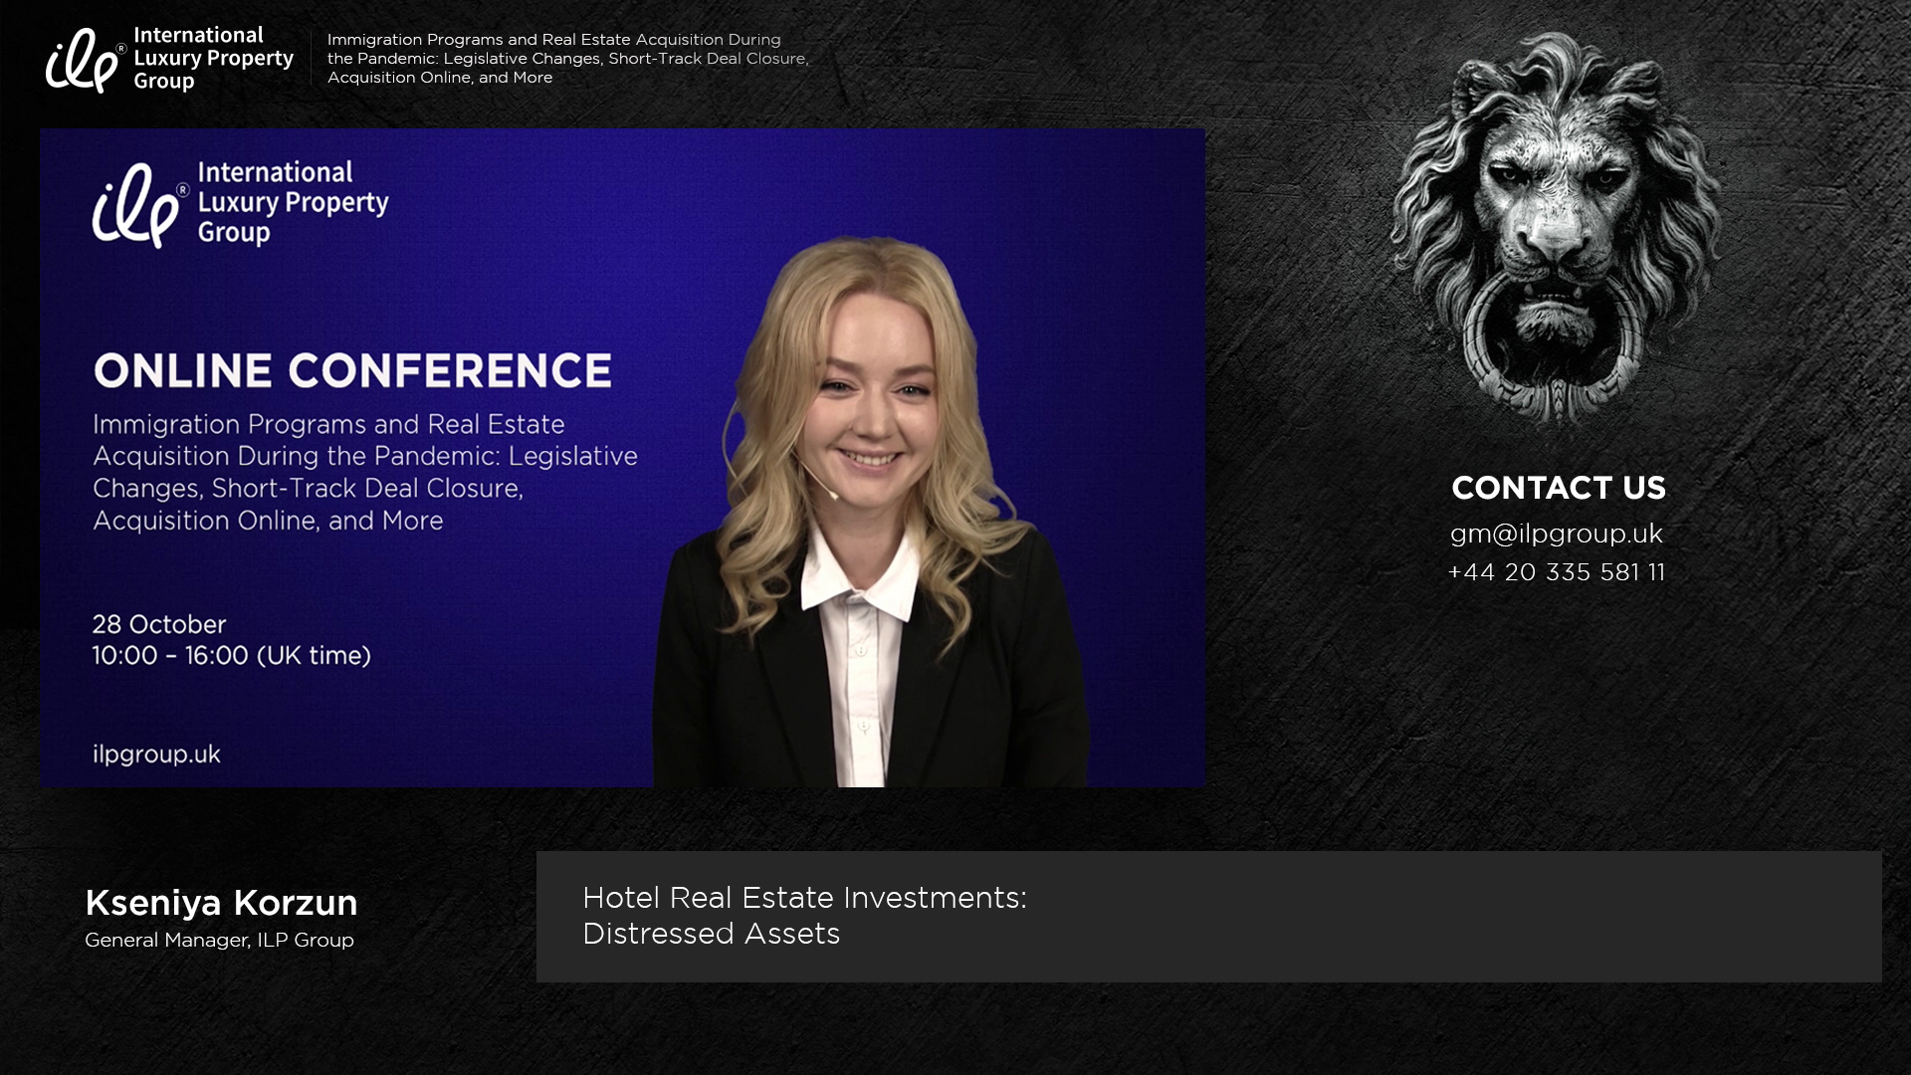The image size is (1911, 1075).
Task: Click the ilpgroup.uk website text on slide
Action: (x=156, y=754)
